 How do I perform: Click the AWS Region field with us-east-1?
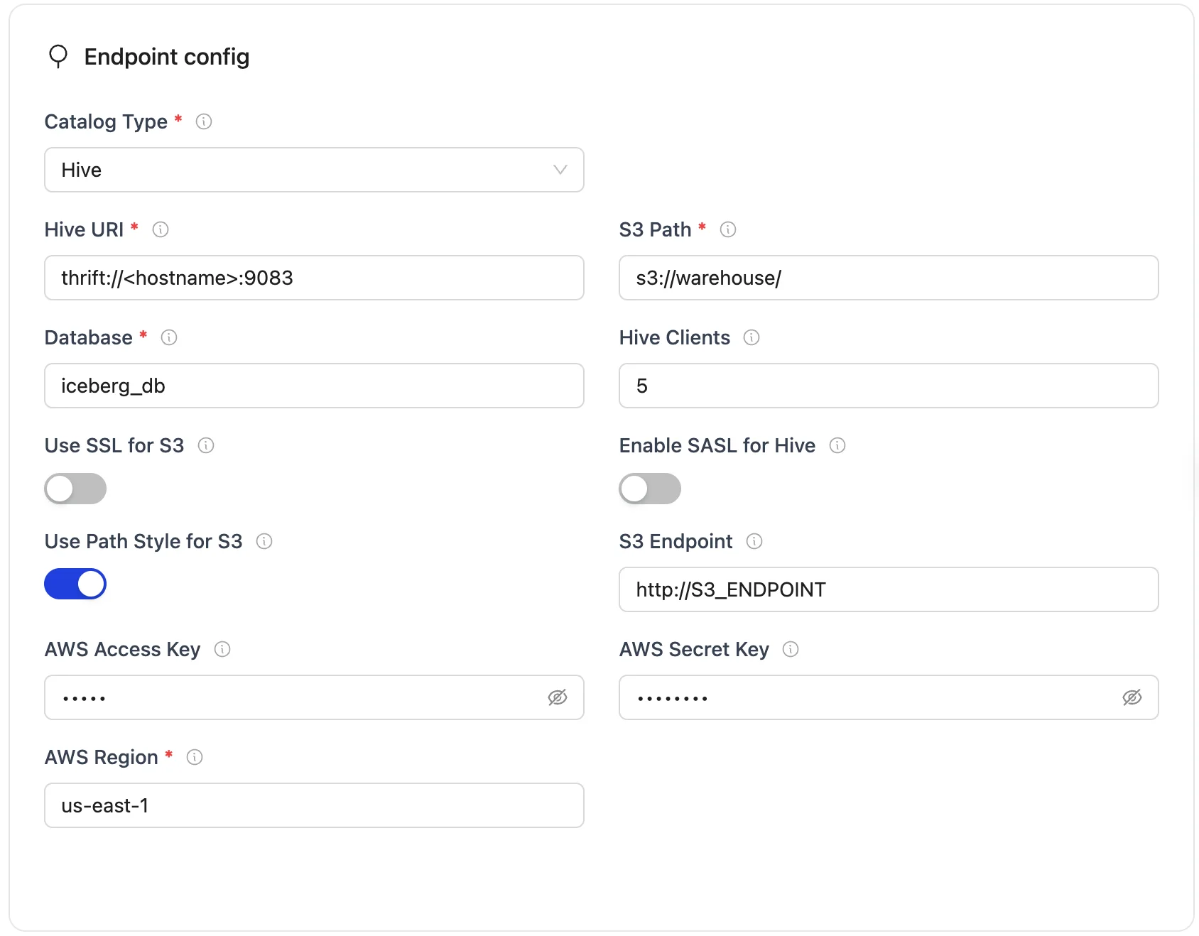pyautogui.click(x=314, y=805)
